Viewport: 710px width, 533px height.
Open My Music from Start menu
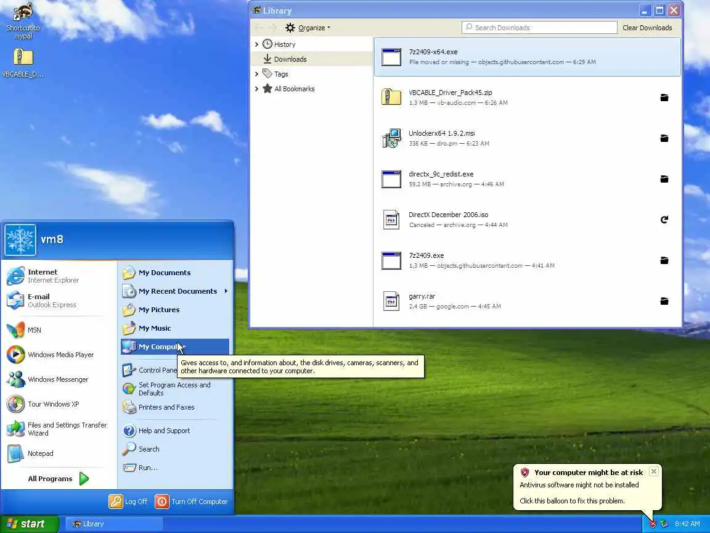click(x=175, y=328)
